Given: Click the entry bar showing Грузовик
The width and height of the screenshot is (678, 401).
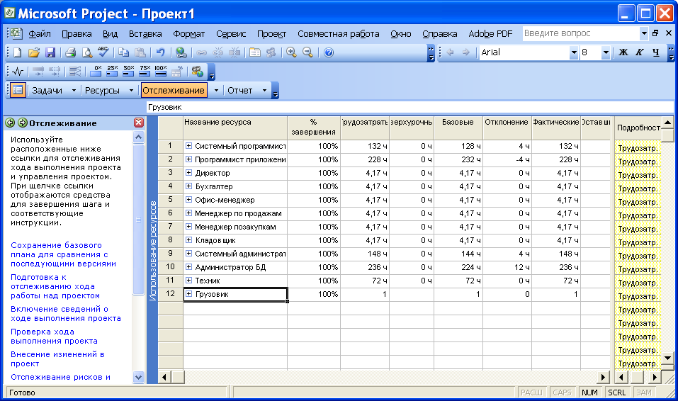Looking at the screenshot, I should (x=409, y=107).
